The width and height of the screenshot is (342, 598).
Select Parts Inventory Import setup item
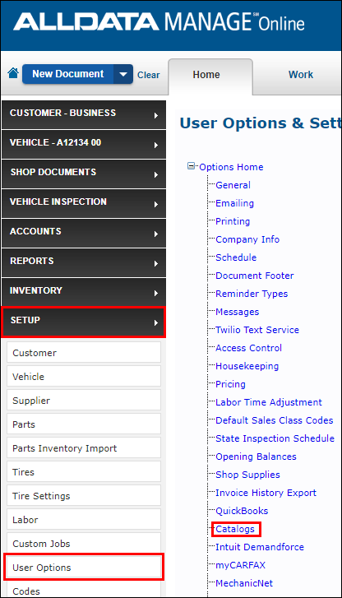(x=84, y=447)
